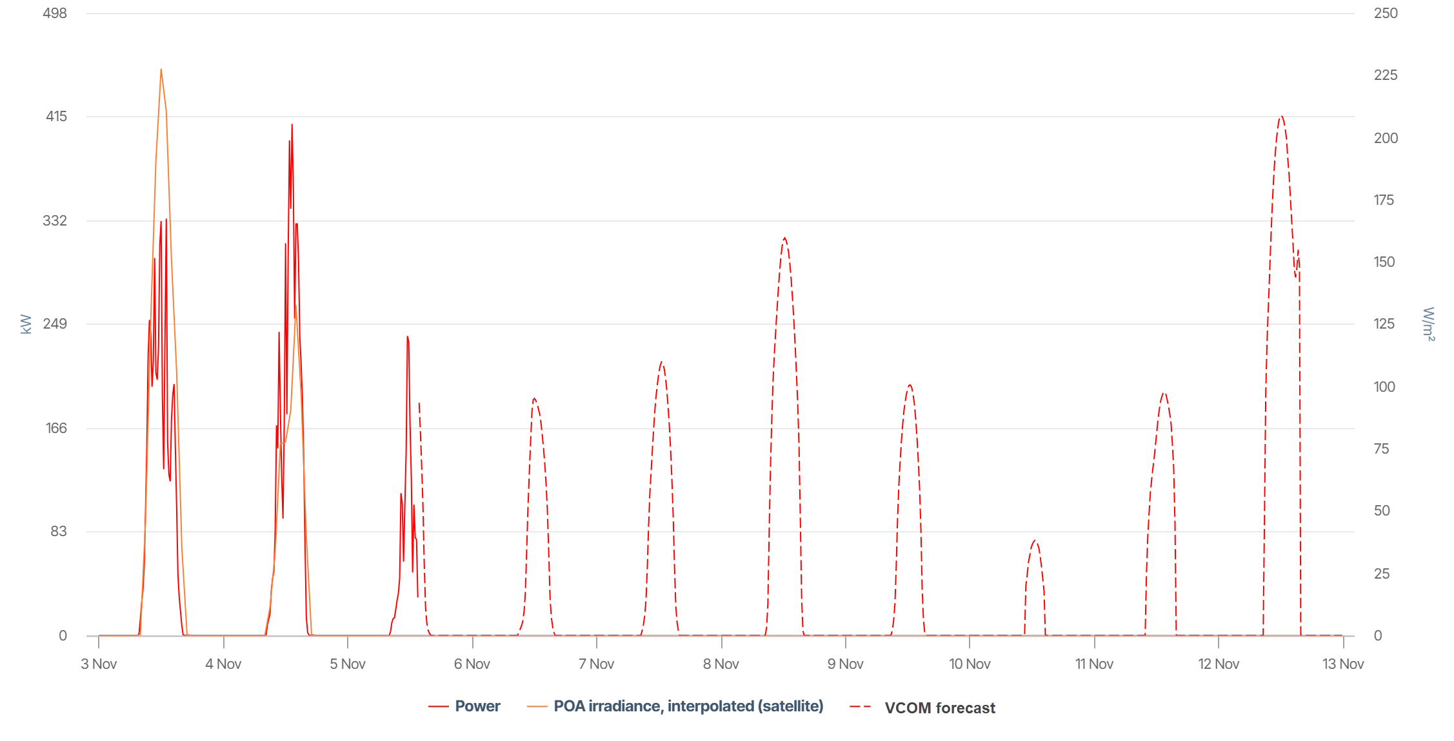Click the 12 Nov forecast peak
Screen dimensions: 1454x741
(x=1282, y=117)
